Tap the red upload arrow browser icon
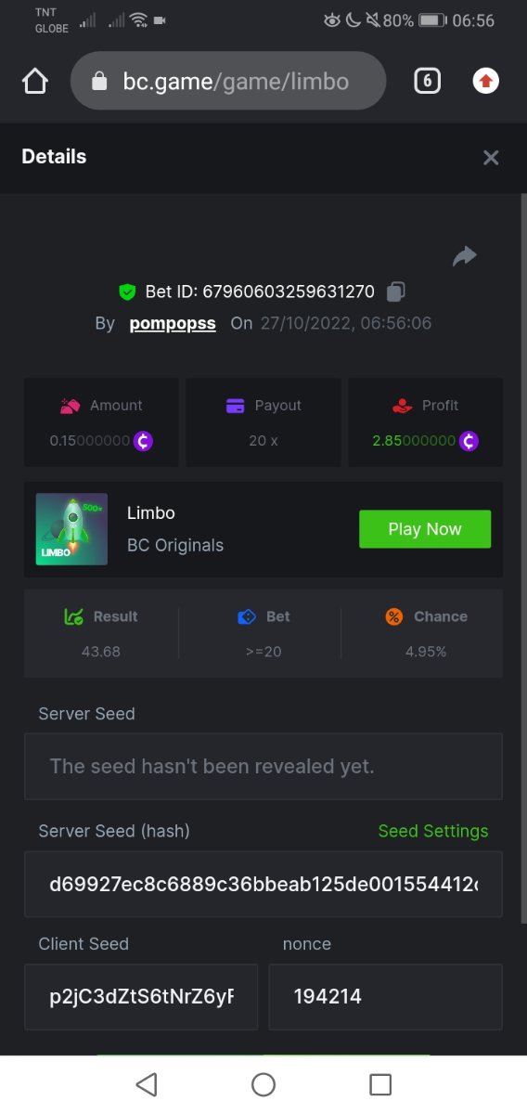The image size is (527, 1114). (485, 81)
